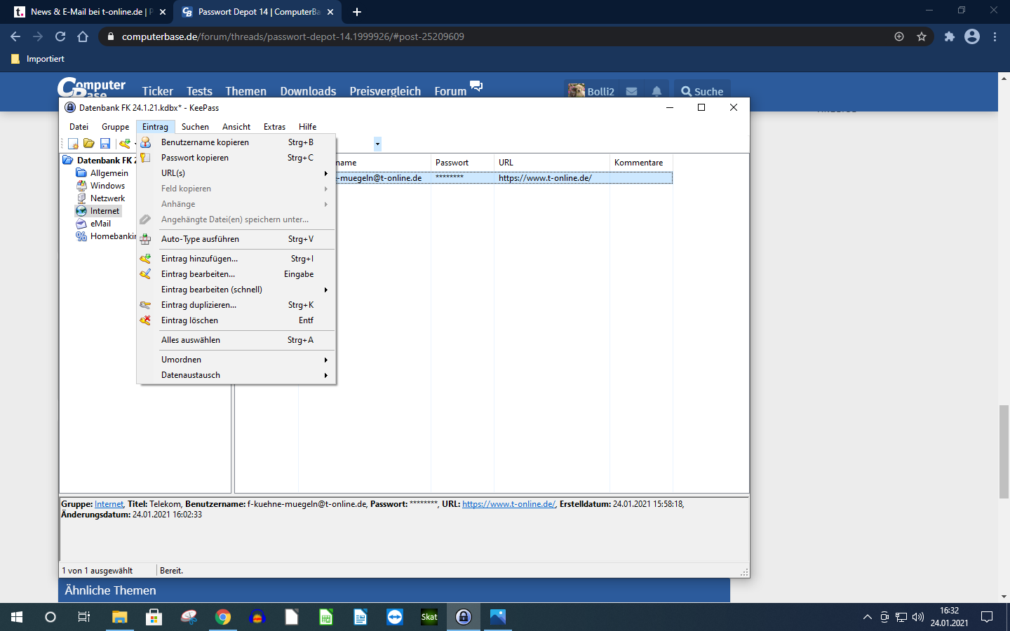This screenshot has height=631, width=1010.
Task: Choose Passwort kopieren menu entry
Action: pos(237,158)
